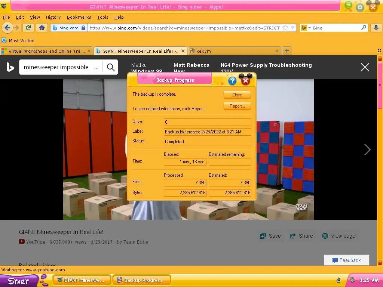This screenshot has width=383, height=287.
Task: Open the Most Visited bookmarks folder
Action: pyautogui.click(x=18, y=40)
